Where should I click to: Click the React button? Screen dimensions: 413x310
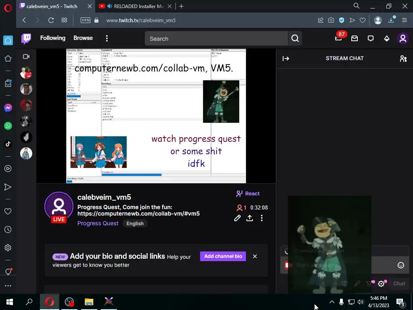(248, 194)
